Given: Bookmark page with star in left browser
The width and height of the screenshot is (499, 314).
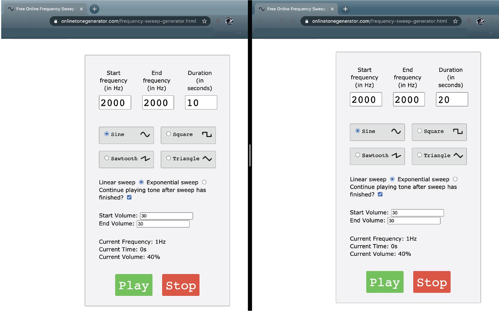Looking at the screenshot, I should (204, 21).
